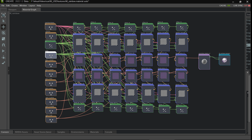Image resolution: width=252 pixels, height=140 pixels.
Task: Pick the Scale tool in left toolbar
Action: tap(3, 39)
